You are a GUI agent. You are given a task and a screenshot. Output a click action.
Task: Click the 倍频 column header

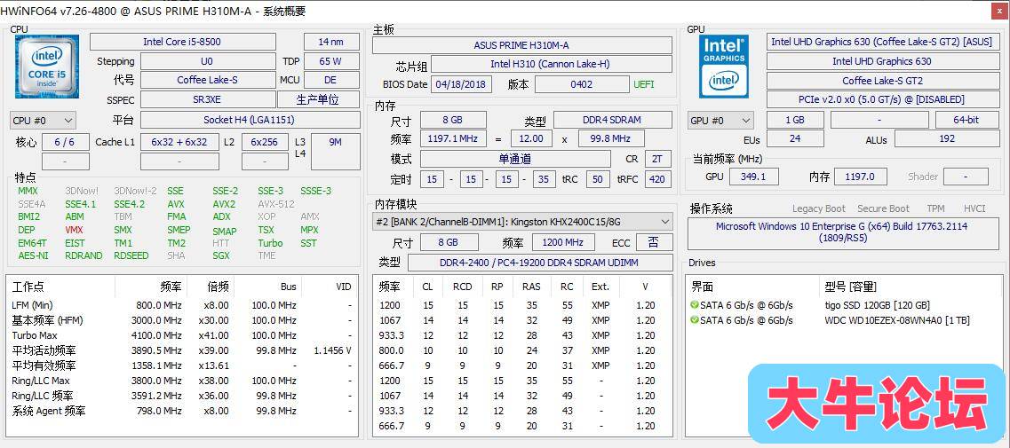(x=217, y=287)
